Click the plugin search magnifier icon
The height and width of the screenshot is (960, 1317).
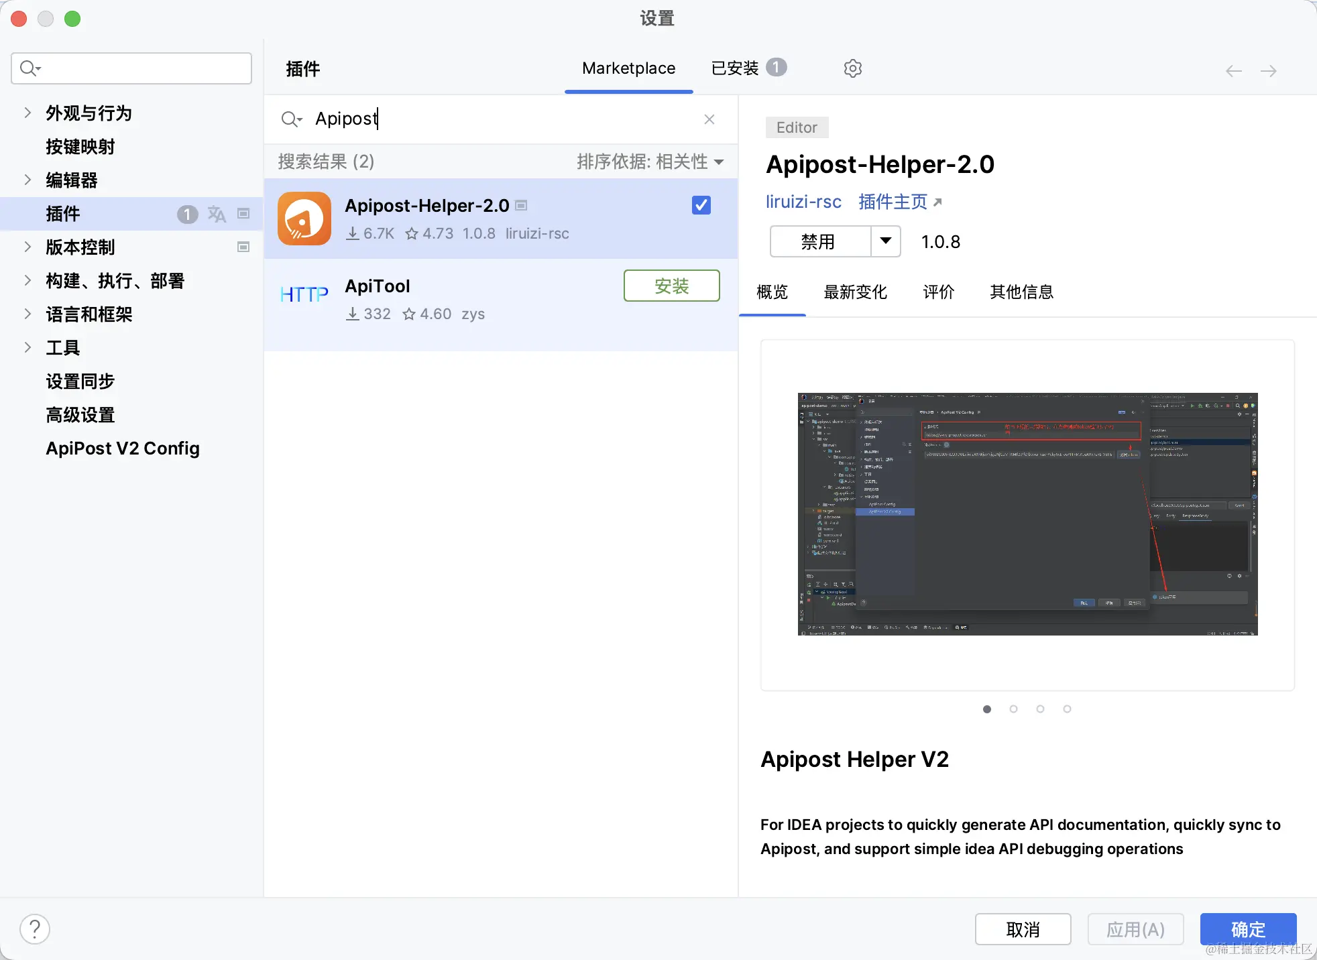click(x=290, y=119)
